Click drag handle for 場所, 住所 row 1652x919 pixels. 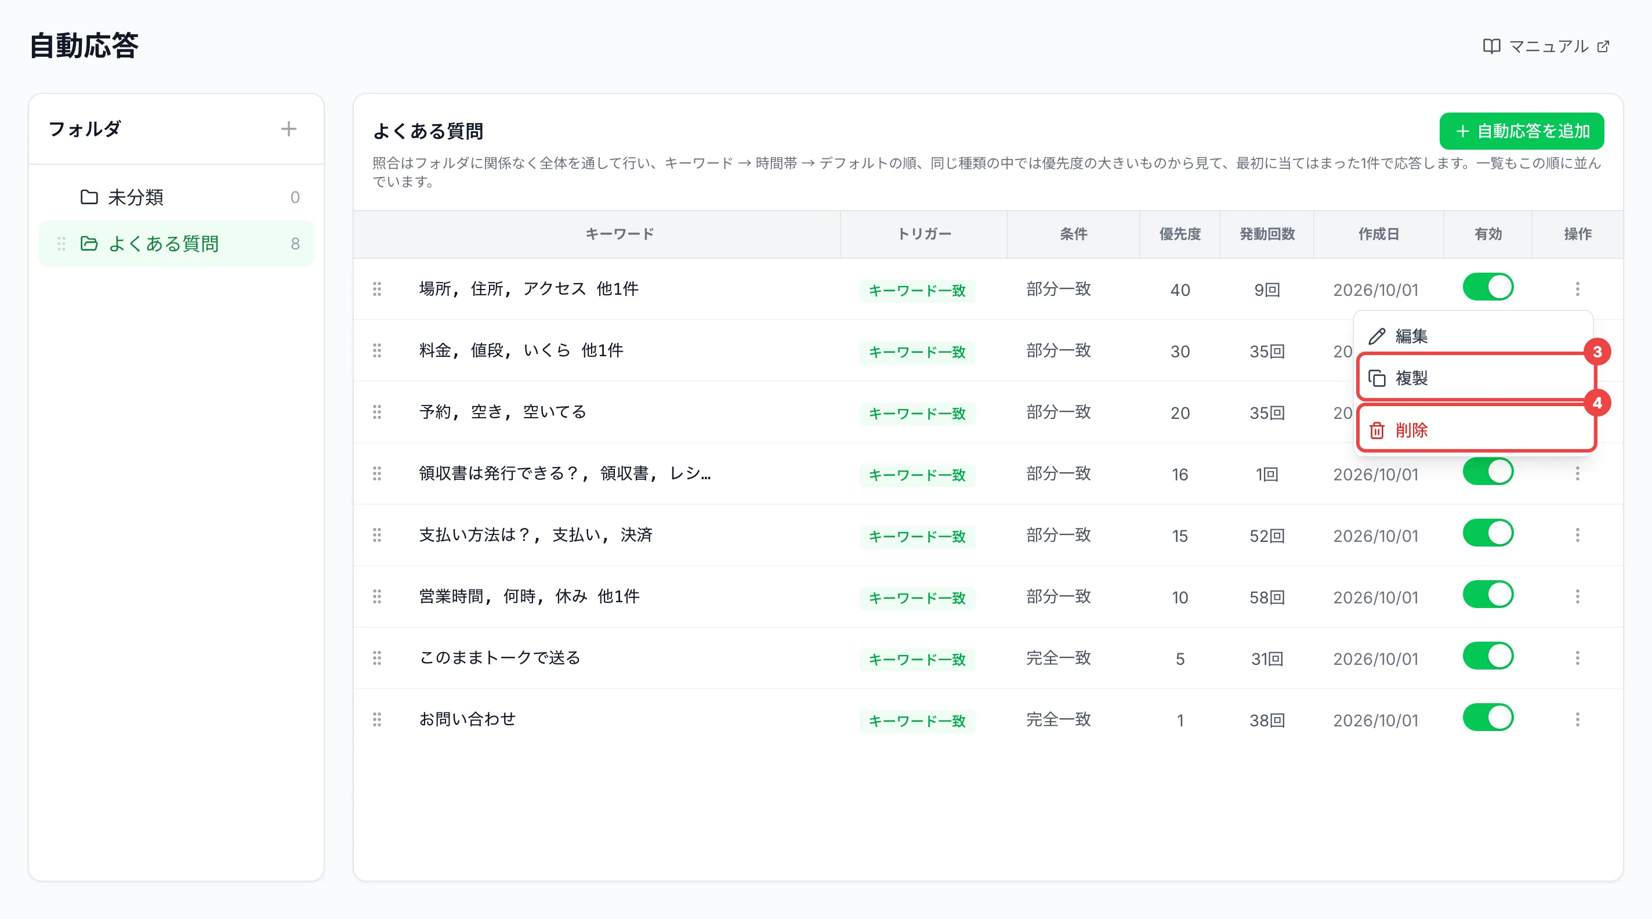377,290
